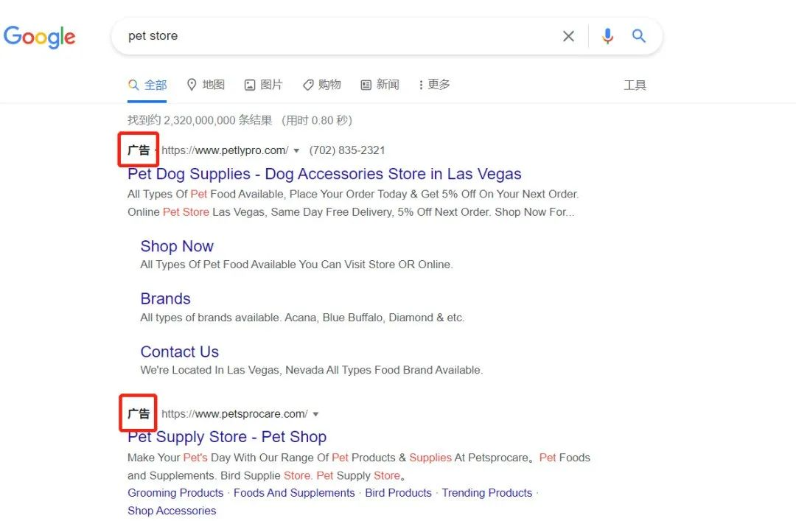The width and height of the screenshot is (796, 521).
Task: Follow the Trending Products link
Action: coord(487,493)
